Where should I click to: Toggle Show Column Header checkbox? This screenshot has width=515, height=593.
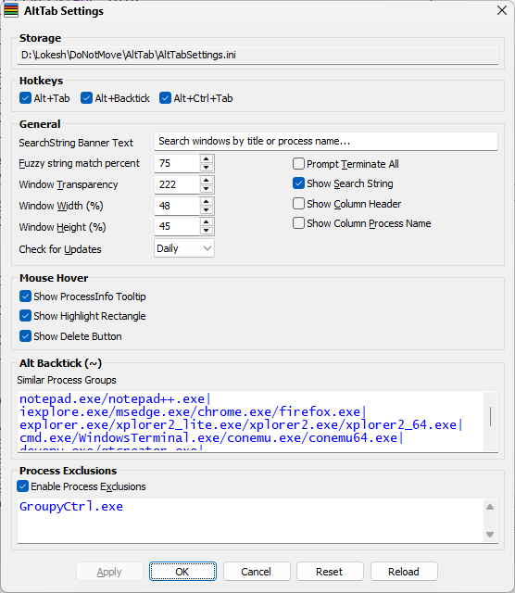(x=298, y=204)
